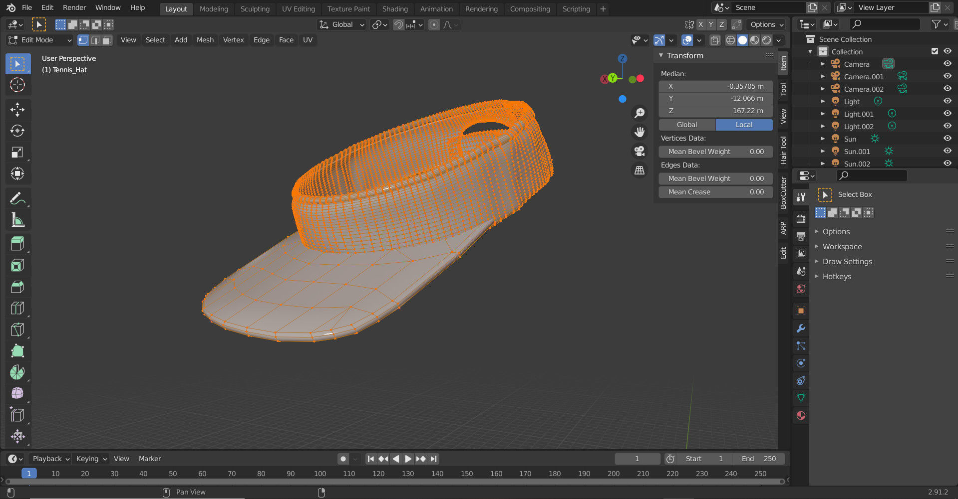Expand the Camera.001 tree item
The image size is (958, 499).
pos(823,76)
